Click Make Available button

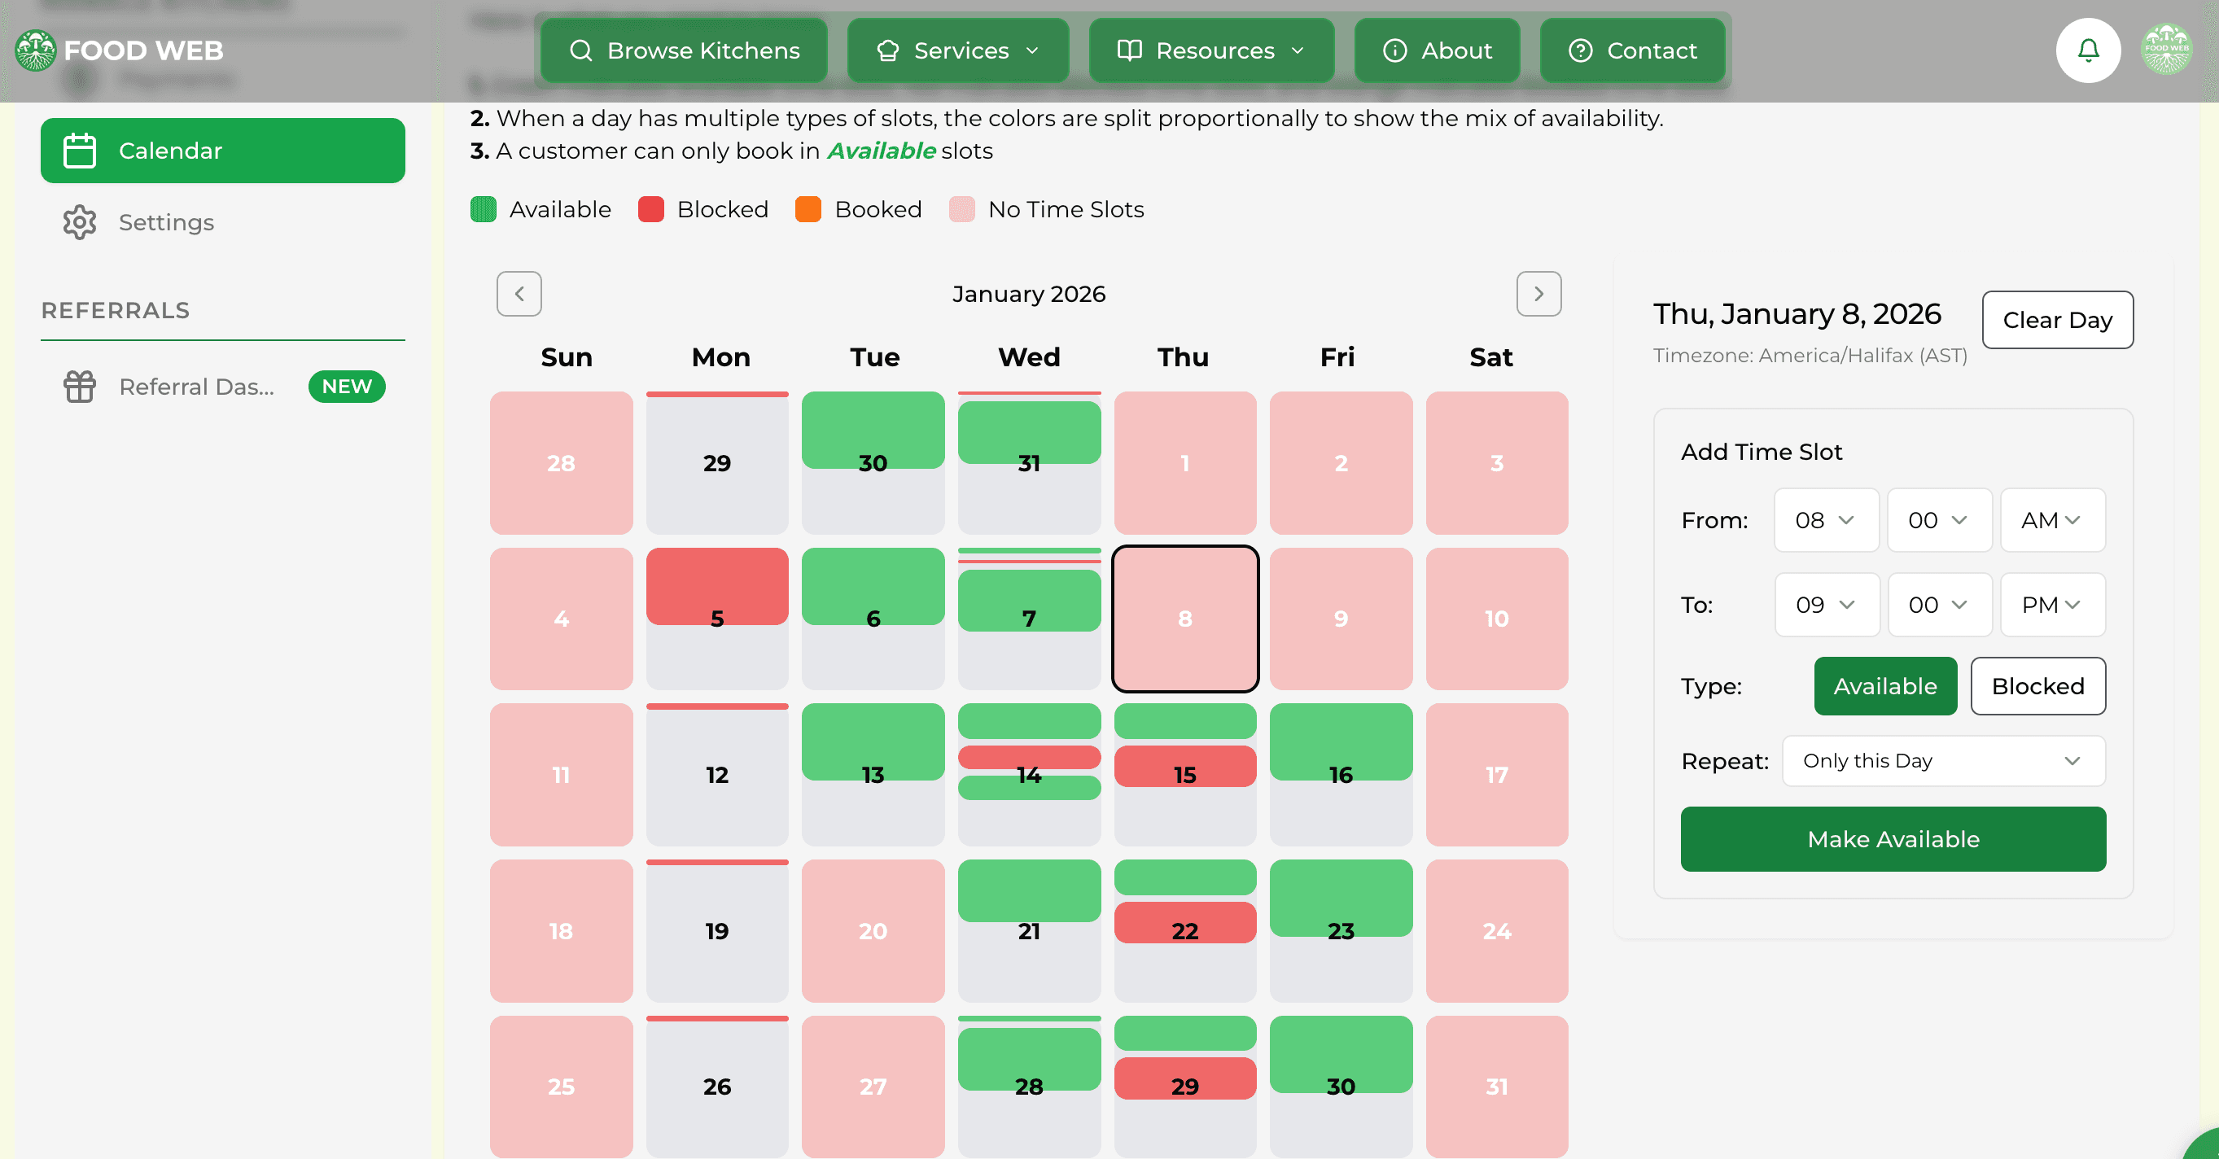tap(1893, 838)
